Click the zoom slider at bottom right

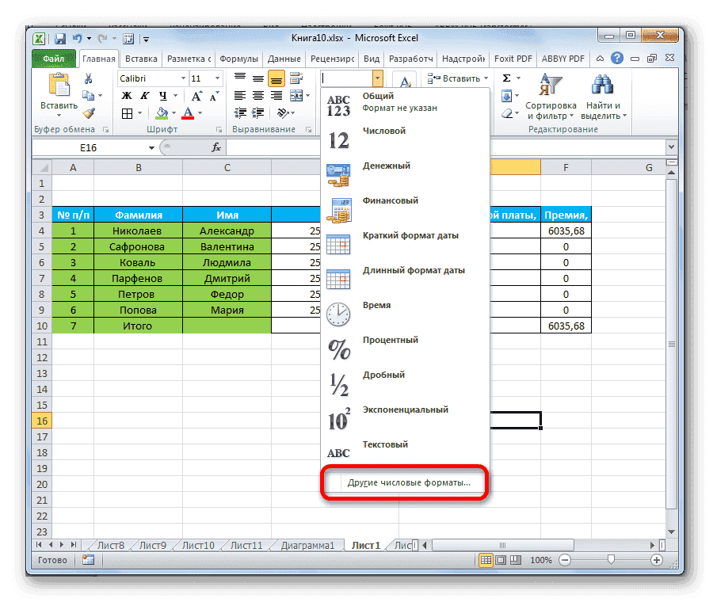(x=612, y=560)
